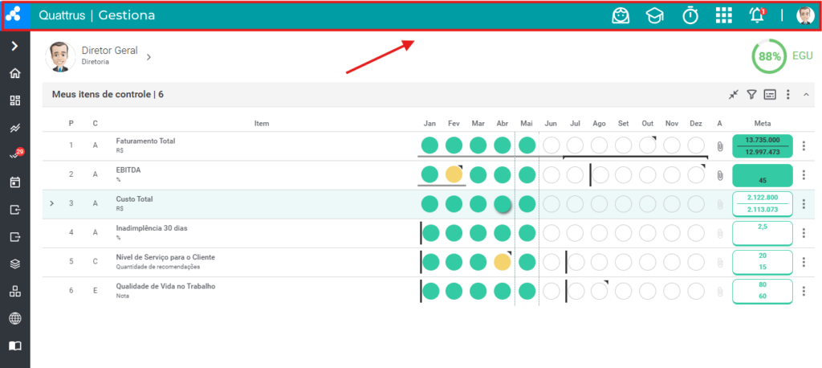The width and height of the screenshot is (822, 368).
Task: Click the stopwatch timer icon
Action: pos(690,16)
